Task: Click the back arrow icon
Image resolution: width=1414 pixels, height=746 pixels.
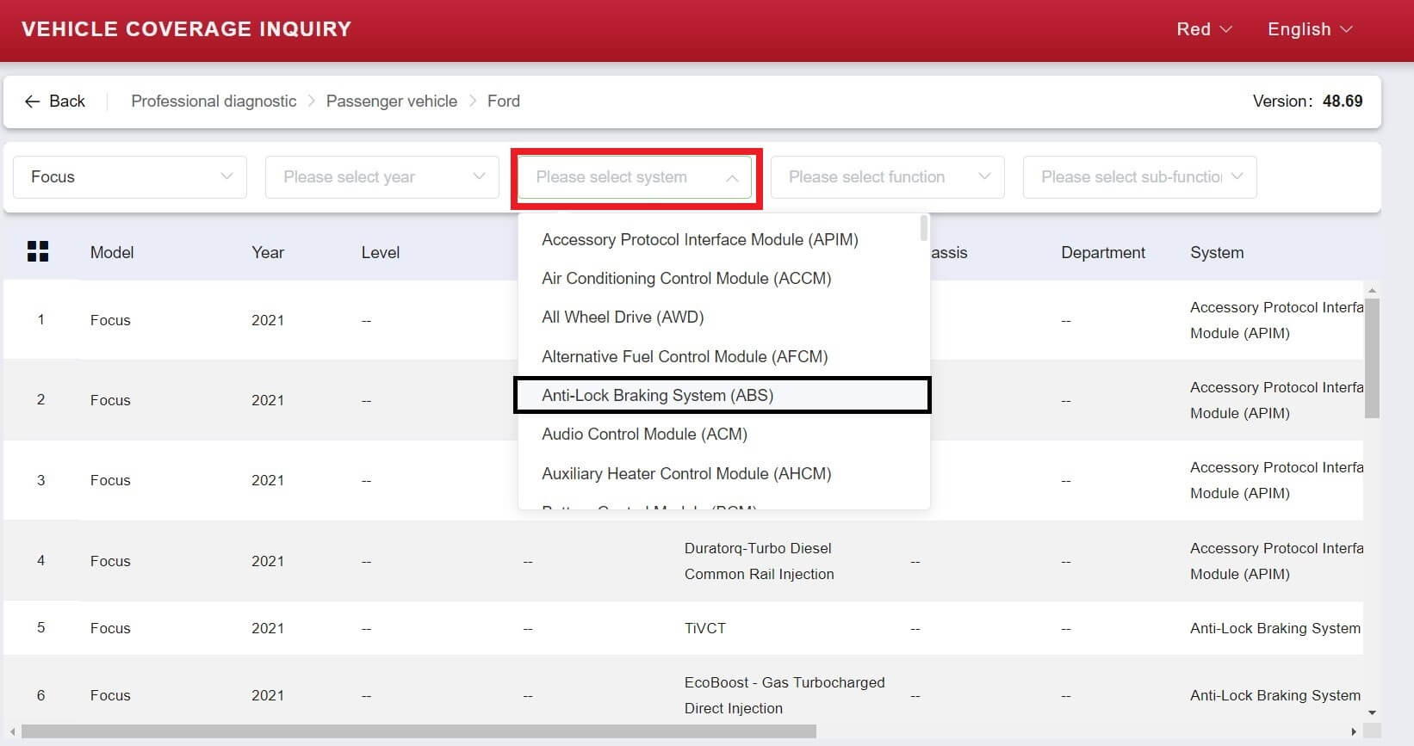Action: point(33,102)
